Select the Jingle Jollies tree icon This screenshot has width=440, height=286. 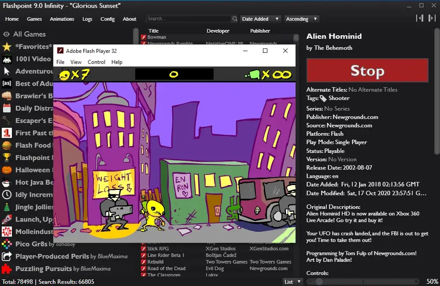7,207
